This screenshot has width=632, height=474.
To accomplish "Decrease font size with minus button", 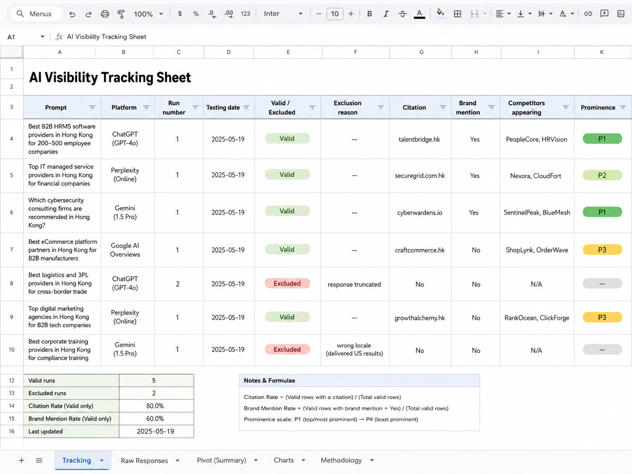I will click(x=319, y=14).
